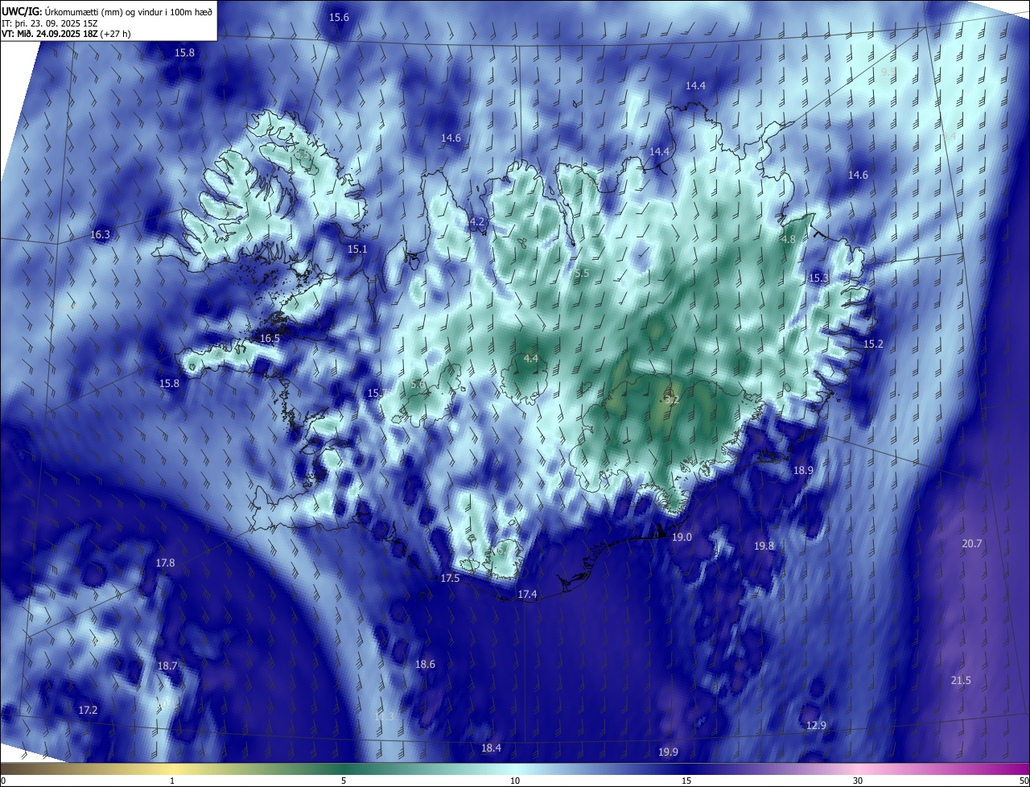Select the 16.3 map value
Image resolution: width=1030 pixels, height=787 pixels.
[101, 235]
